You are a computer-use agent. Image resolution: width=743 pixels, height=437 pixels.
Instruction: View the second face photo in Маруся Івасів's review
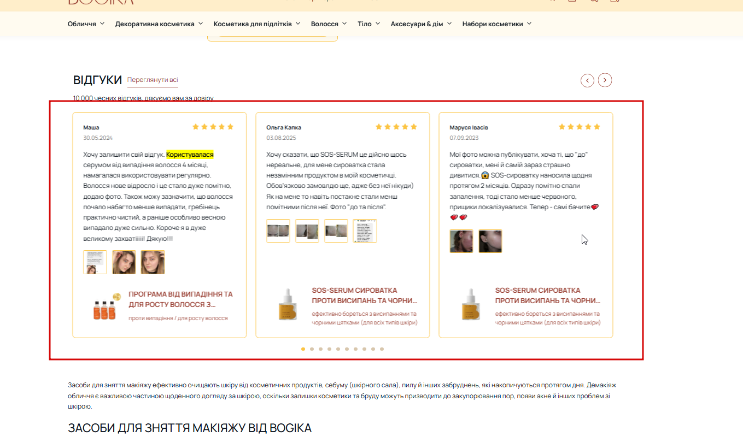tap(490, 241)
